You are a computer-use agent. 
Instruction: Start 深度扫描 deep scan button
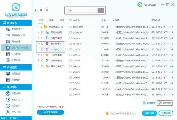point(150,113)
